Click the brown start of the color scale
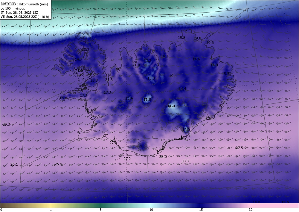Screen dimensions: 299x212 (6, 206)
